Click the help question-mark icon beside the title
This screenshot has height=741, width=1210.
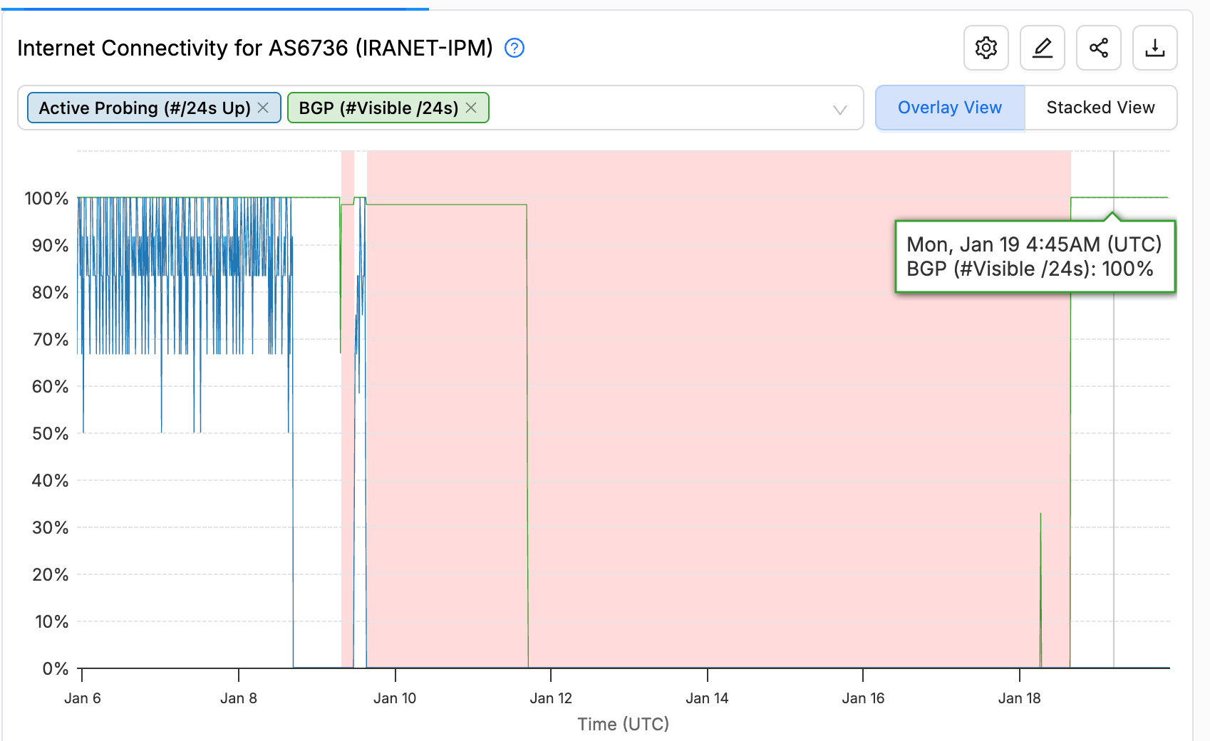coord(514,48)
